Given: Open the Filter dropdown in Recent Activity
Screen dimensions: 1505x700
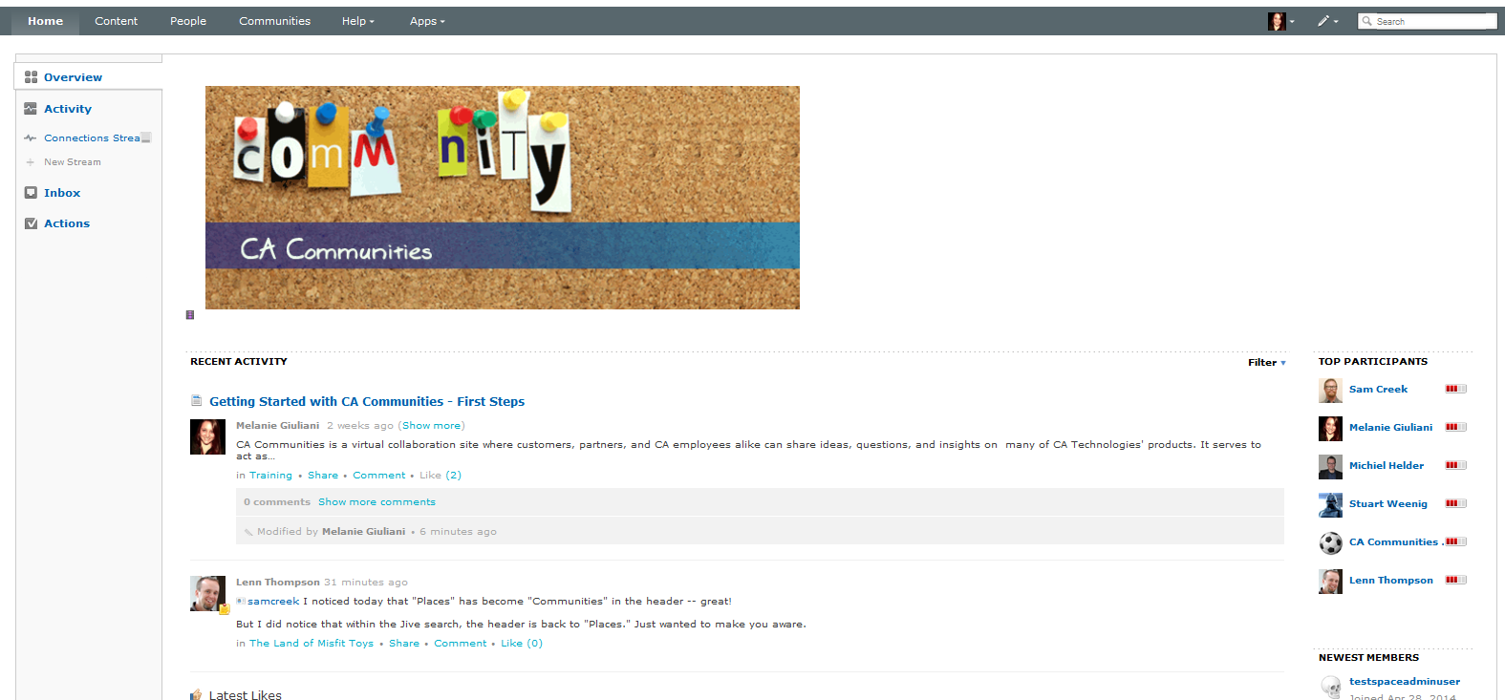Looking at the screenshot, I should click(x=1267, y=363).
